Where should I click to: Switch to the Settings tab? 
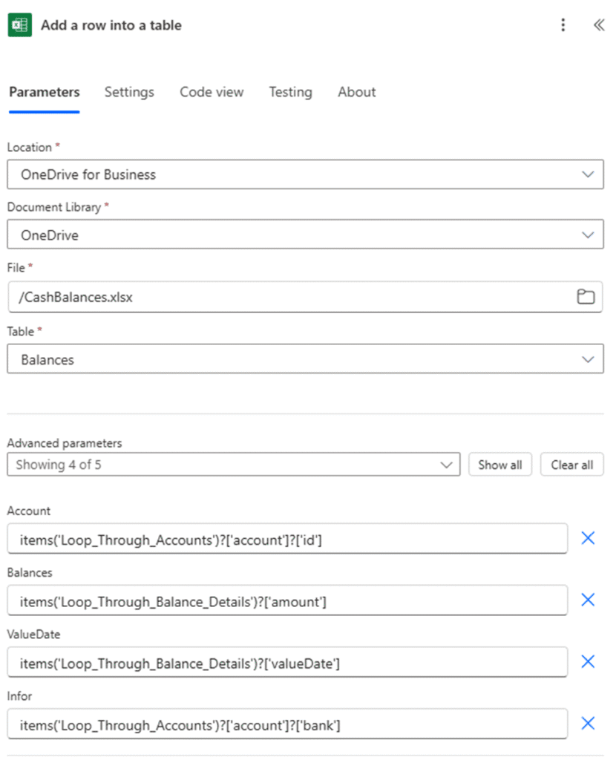[x=129, y=92]
